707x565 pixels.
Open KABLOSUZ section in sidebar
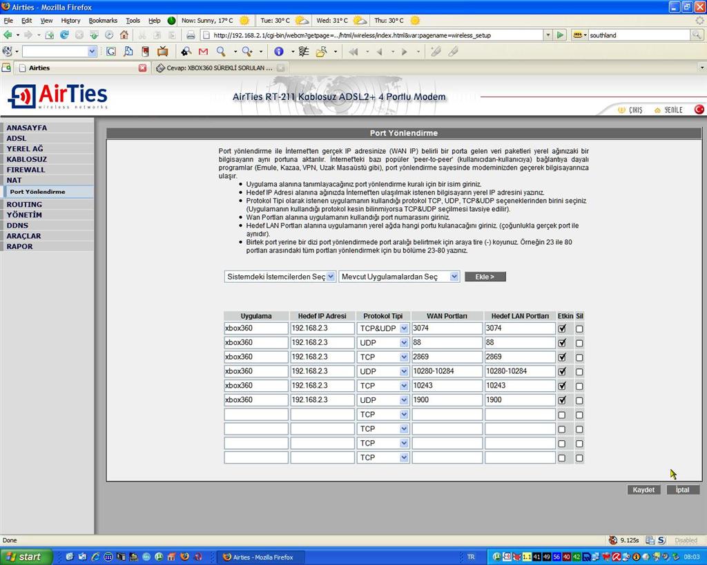pyautogui.click(x=27, y=159)
